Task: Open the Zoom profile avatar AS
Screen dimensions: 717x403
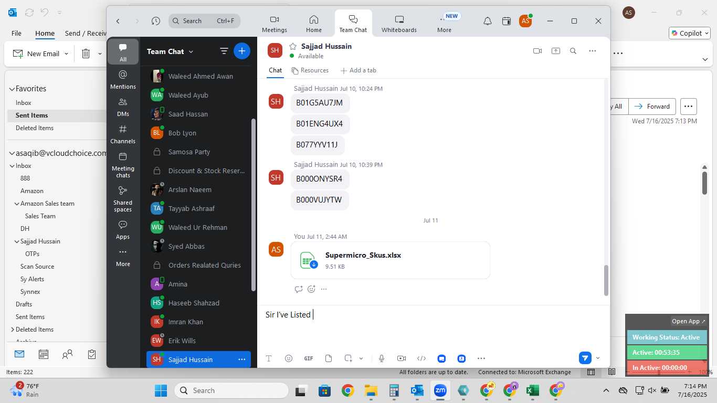Action: click(x=525, y=21)
